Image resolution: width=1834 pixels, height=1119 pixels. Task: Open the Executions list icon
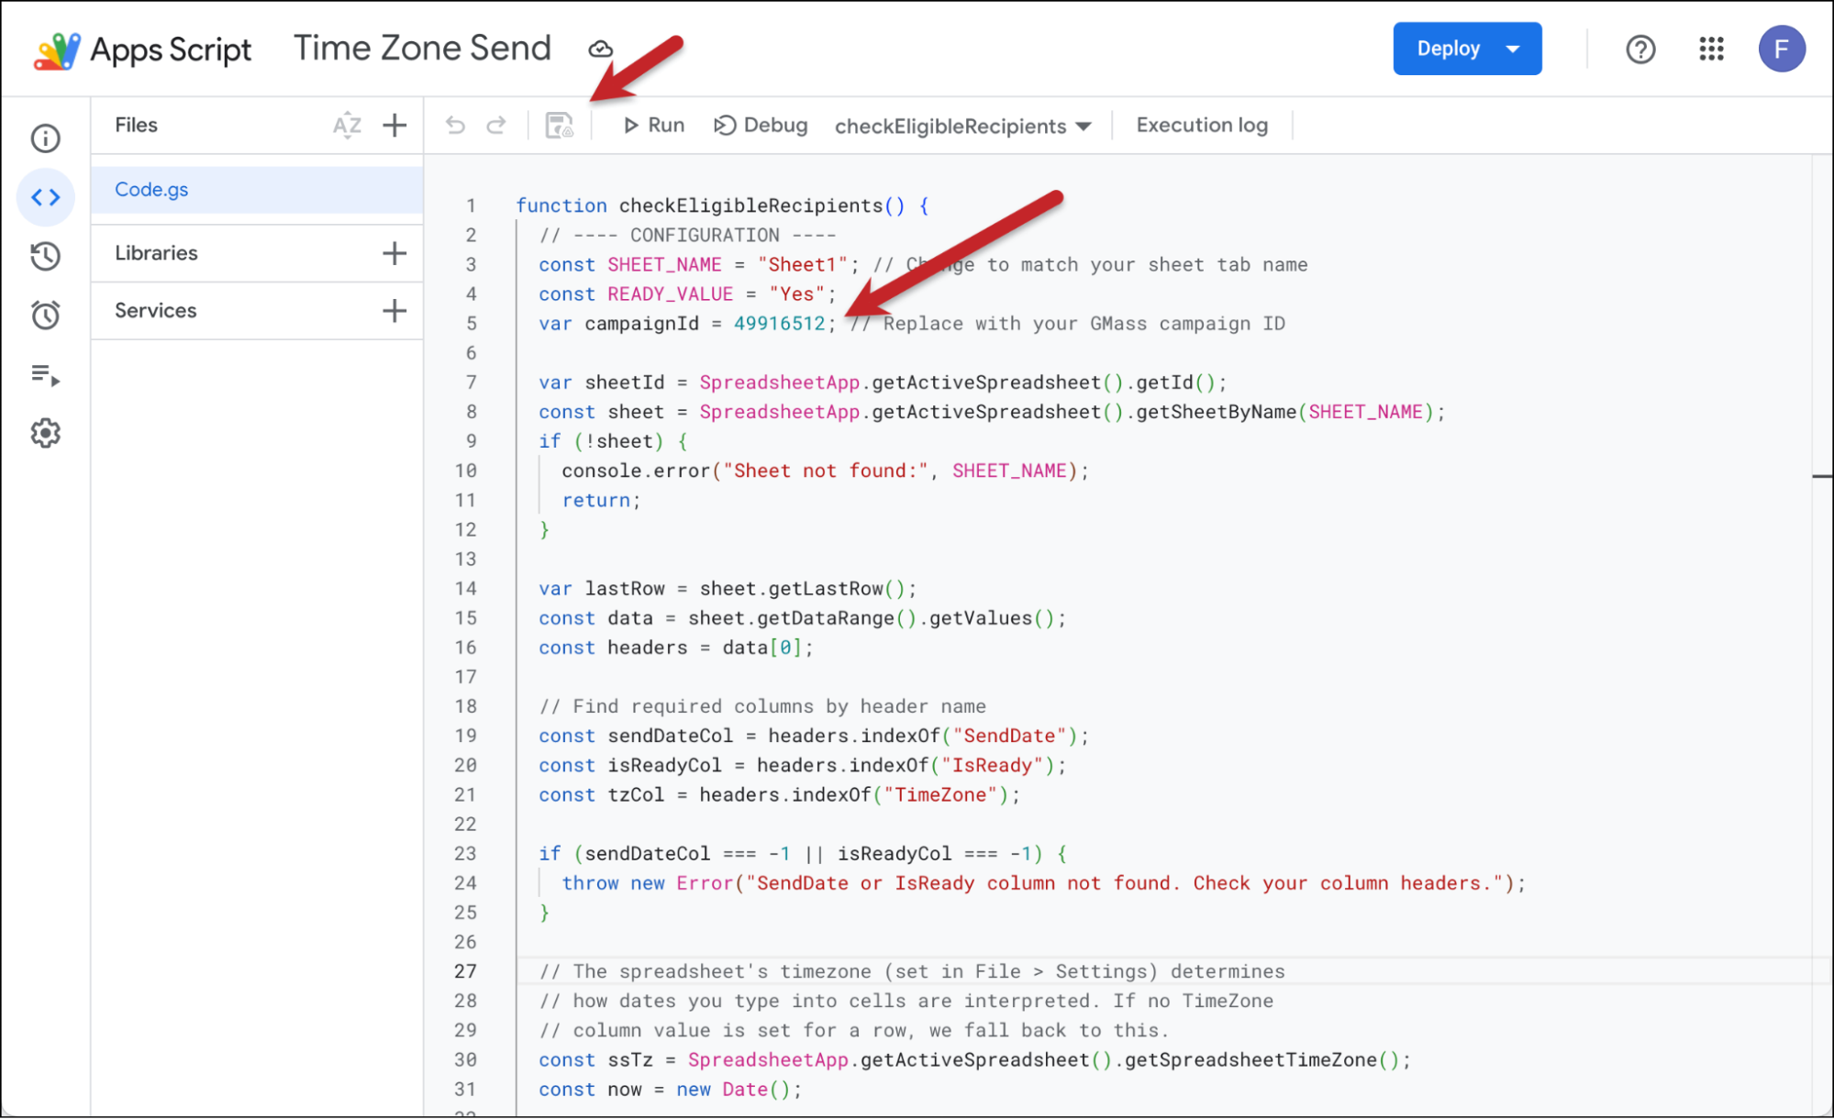point(45,374)
